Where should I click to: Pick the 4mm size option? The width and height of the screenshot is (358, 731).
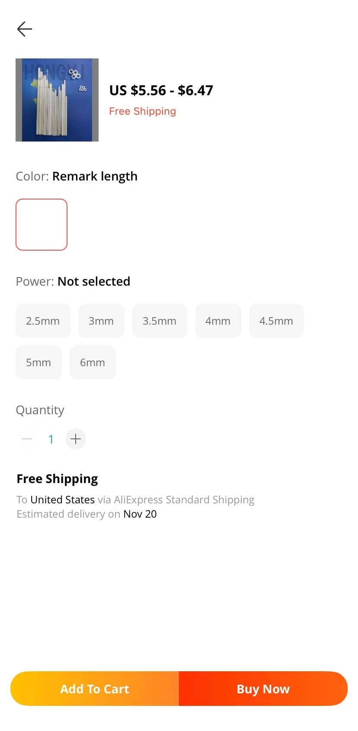tap(218, 321)
